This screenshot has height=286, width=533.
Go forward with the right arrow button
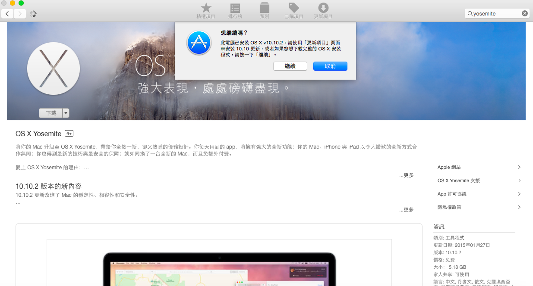pyautogui.click(x=20, y=13)
